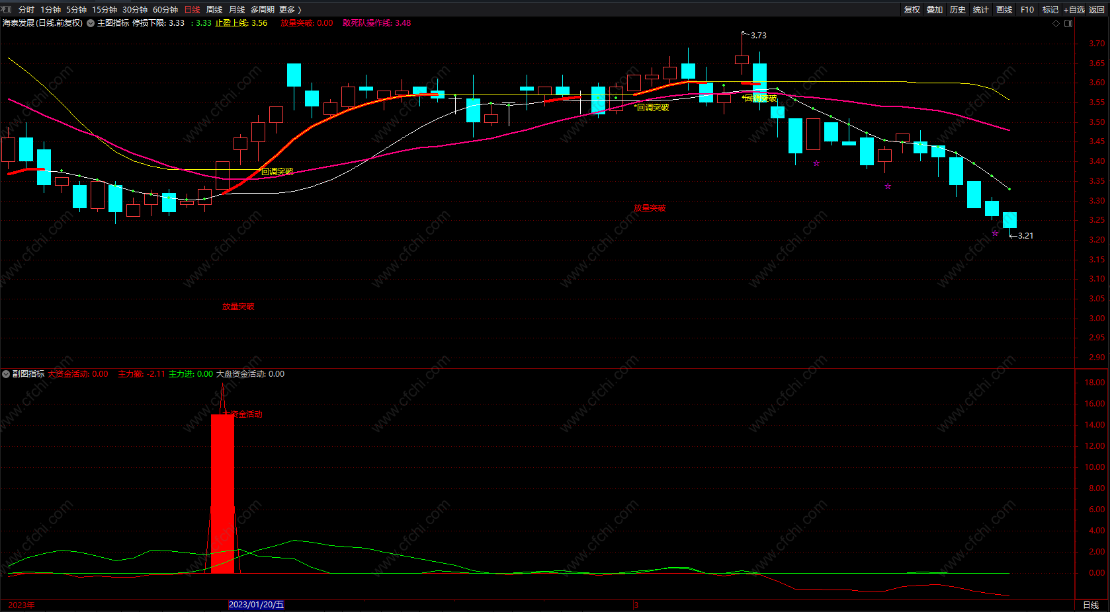Click the 2023年 year label on time axis
The width and height of the screenshot is (1110, 612).
point(21,605)
